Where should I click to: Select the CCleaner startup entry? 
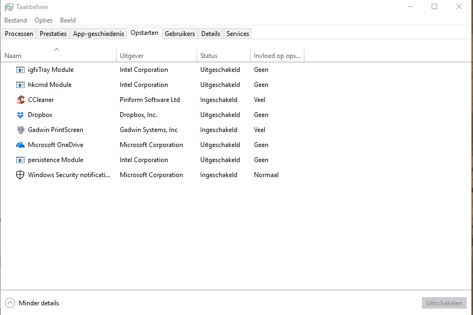tap(41, 100)
